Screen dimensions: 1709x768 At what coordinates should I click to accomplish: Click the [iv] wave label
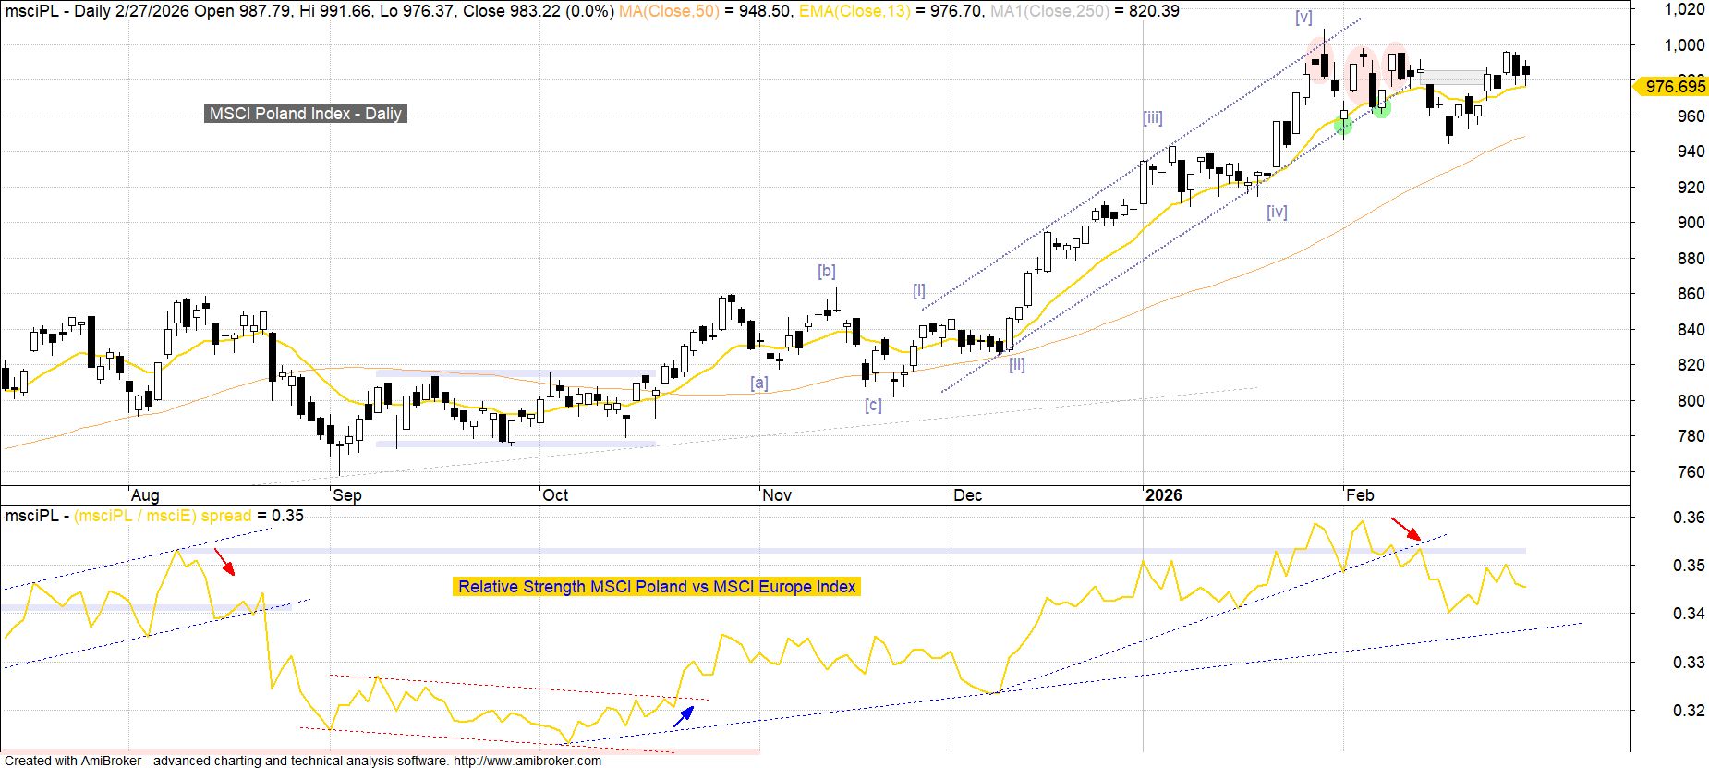1277,212
